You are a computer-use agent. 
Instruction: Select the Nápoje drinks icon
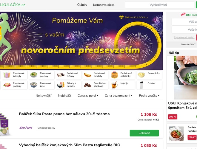tap(115, 85)
